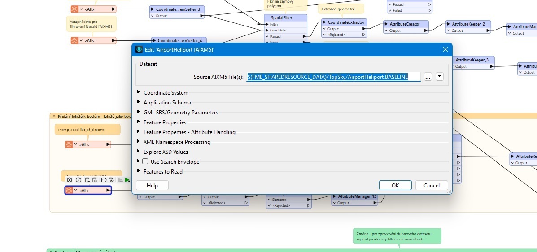
Task: Expand the Application Schema section
Action: pos(138,102)
